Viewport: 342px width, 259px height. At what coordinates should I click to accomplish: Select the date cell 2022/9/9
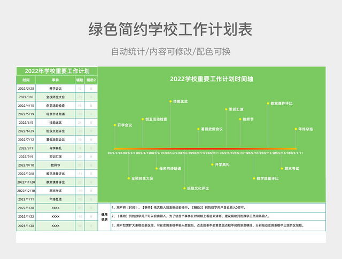point(26,156)
